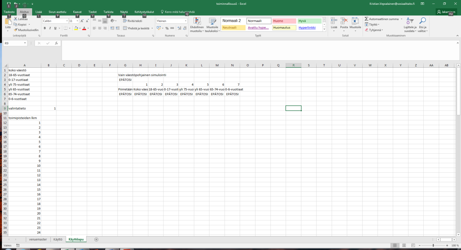
Task: Open the font color dropdown arrow
Action: tap(88, 29)
